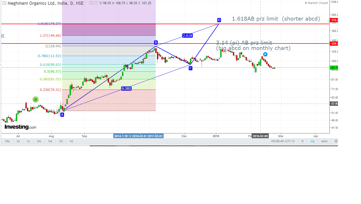
Task: Toggle percentage scale mode
Action: (x=303, y=141)
